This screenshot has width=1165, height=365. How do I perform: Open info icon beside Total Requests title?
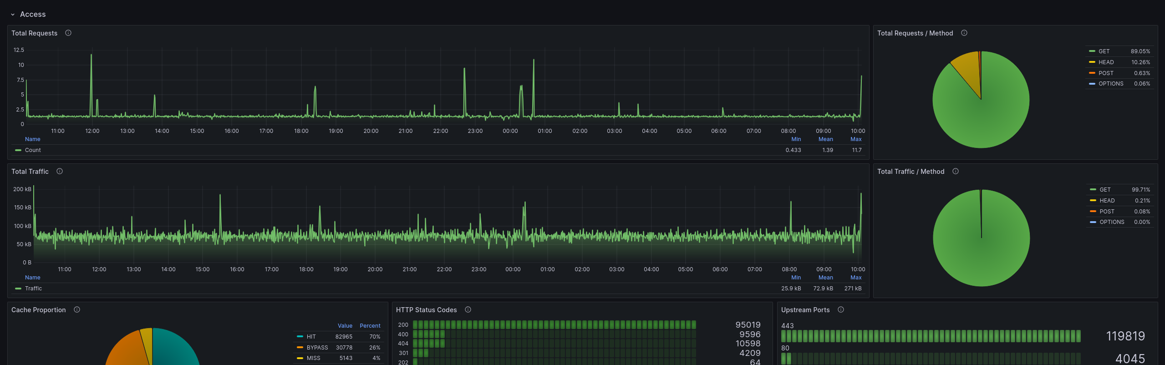click(68, 33)
